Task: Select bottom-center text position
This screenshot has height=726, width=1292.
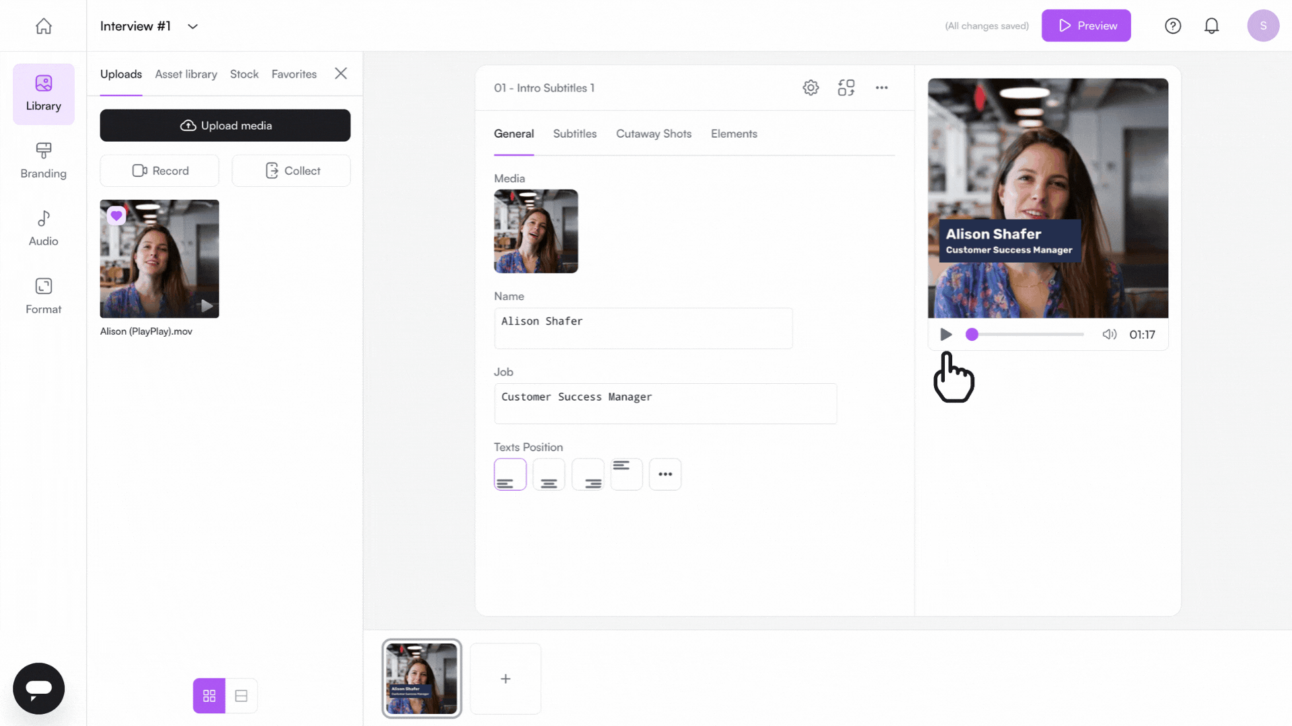Action: pyautogui.click(x=549, y=475)
